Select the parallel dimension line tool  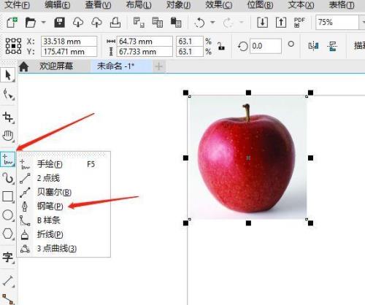(8, 281)
